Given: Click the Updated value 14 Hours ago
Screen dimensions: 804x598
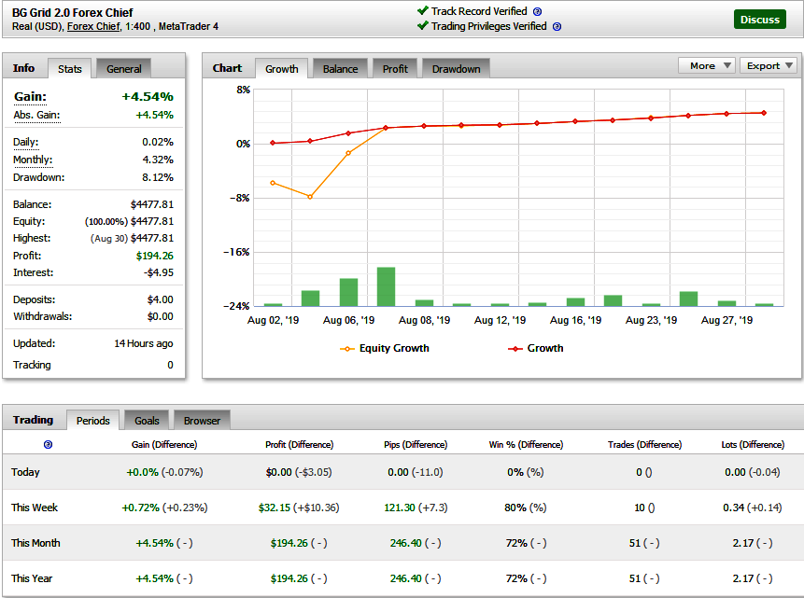Looking at the screenshot, I should (x=144, y=343).
